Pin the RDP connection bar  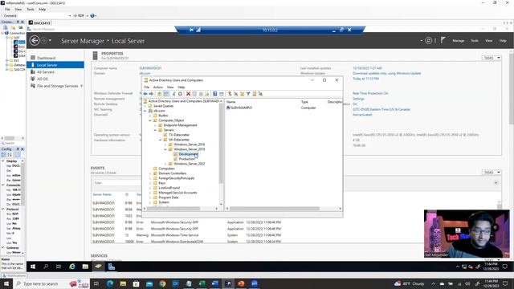(191, 30)
